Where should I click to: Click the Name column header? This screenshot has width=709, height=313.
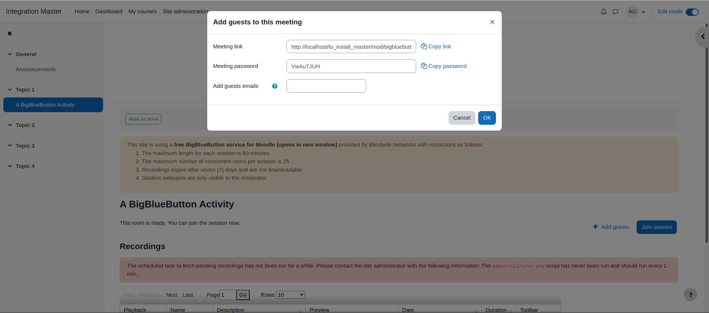pos(190,310)
